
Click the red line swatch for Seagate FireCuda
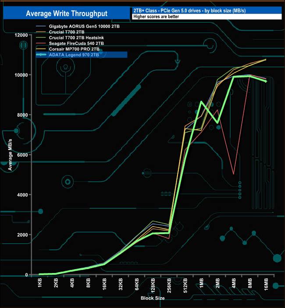[x=41, y=43]
